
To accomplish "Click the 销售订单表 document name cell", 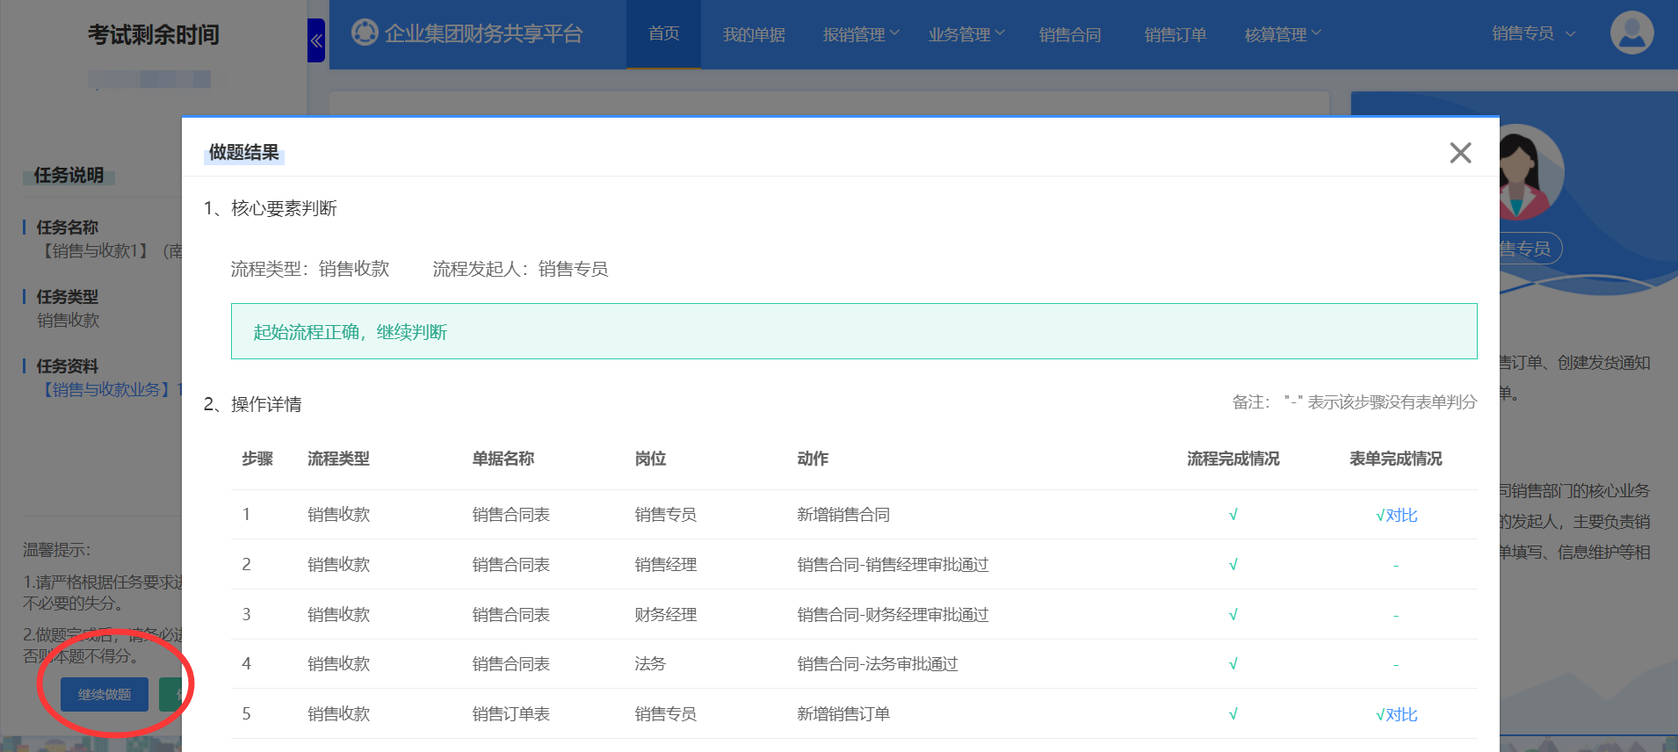I will 511,714.
